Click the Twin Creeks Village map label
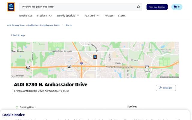The image size is (192, 120). click(x=165, y=51)
